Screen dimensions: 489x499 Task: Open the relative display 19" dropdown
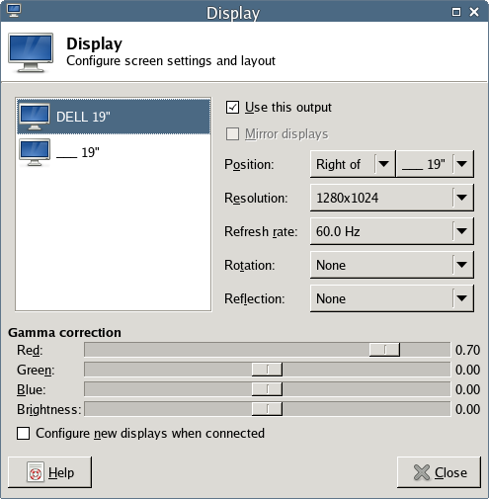coord(435,164)
